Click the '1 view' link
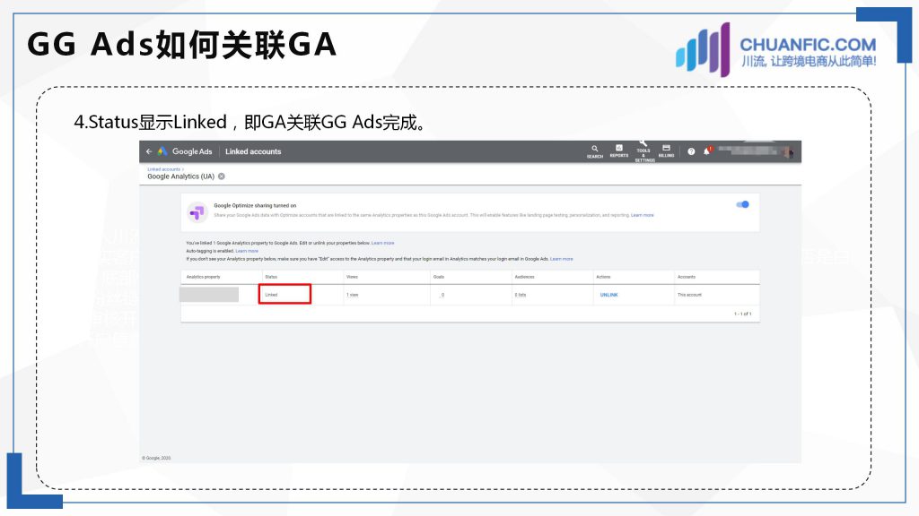This screenshot has height=516, width=919. pos(352,295)
